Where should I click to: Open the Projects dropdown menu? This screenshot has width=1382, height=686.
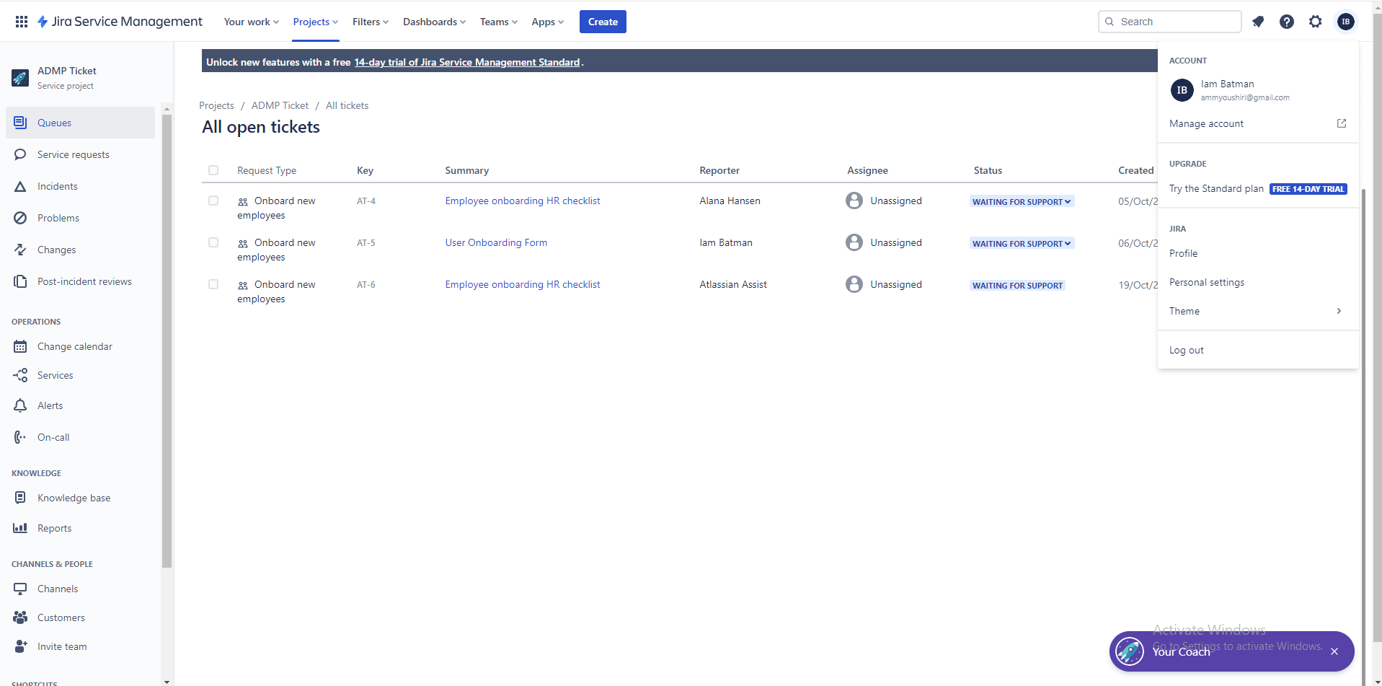pos(315,22)
